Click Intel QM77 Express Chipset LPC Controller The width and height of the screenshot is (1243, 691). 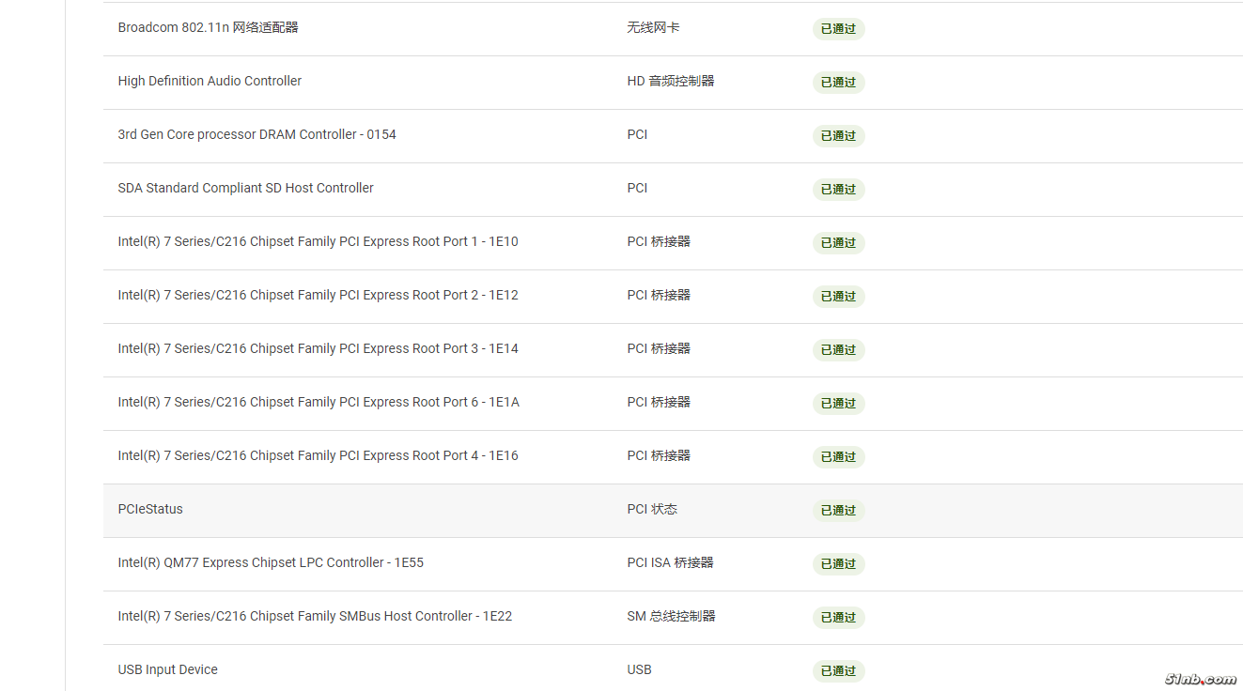271,563
